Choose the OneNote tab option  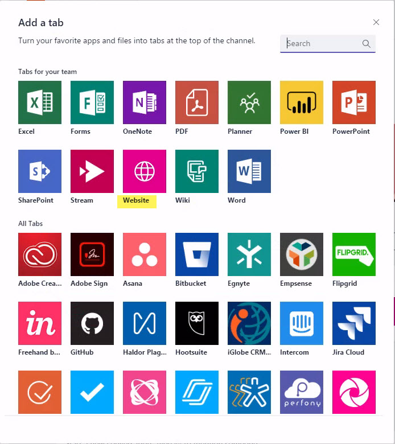coord(145,102)
